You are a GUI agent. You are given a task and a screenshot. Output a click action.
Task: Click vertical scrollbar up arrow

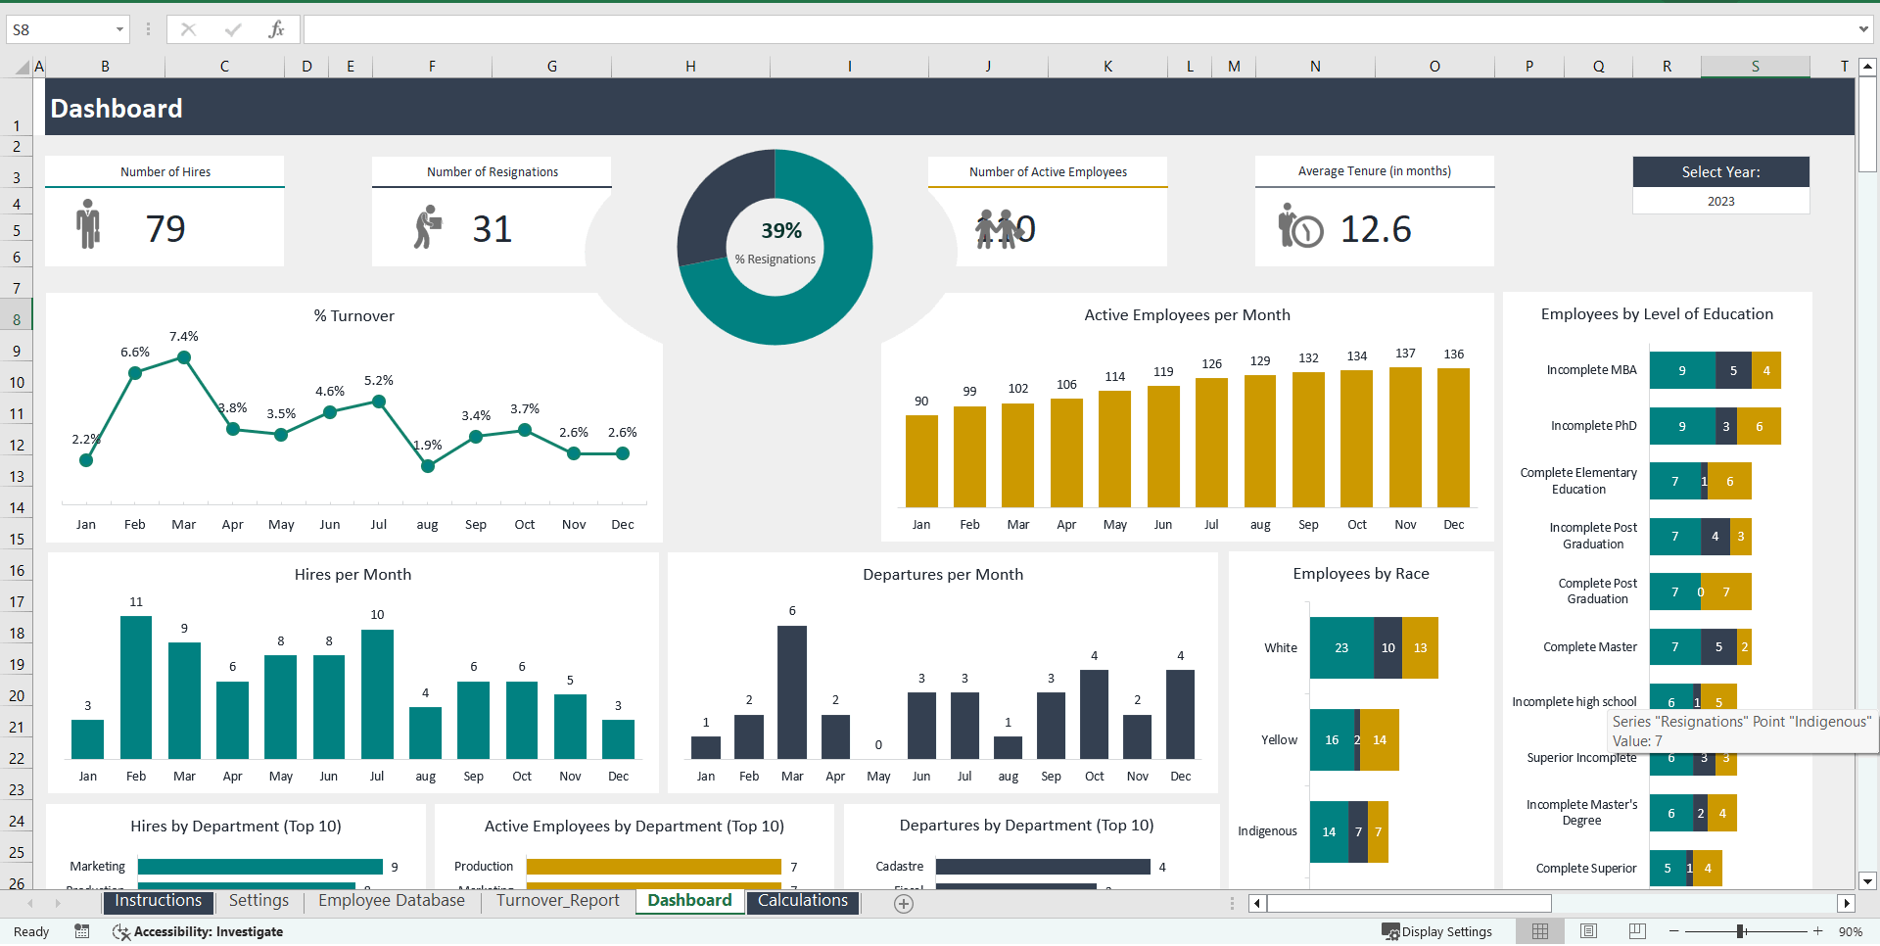(1867, 67)
